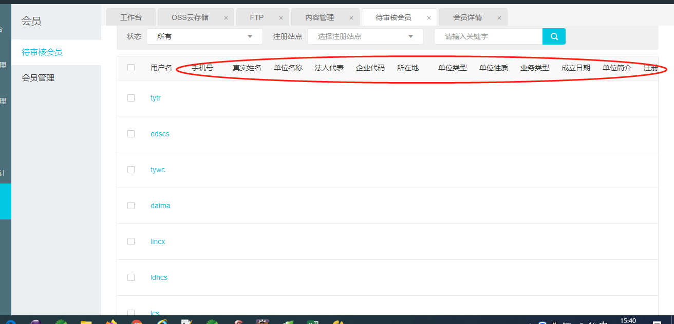Close the OSS云存储 tab
The image size is (674, 324).
click(x=226, y=17)
